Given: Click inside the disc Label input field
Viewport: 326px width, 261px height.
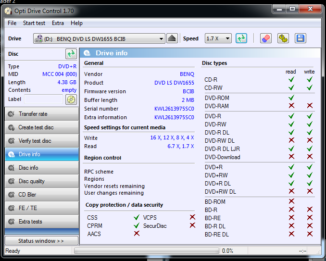Looking at the screenshot, I should (x=43, y=99).
